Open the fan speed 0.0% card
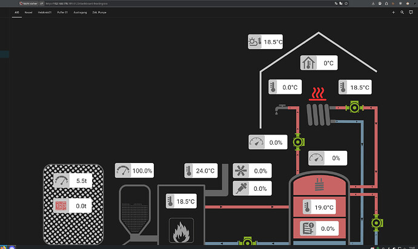The height and width of the screenshot is (249, 418). 252,171
